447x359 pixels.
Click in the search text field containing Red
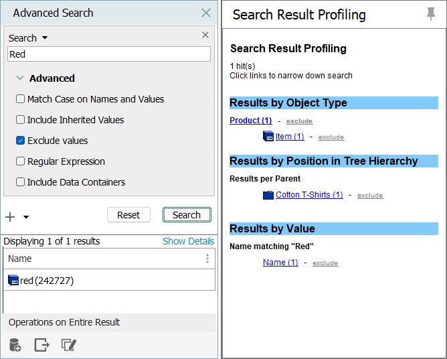tap(108, 54)
